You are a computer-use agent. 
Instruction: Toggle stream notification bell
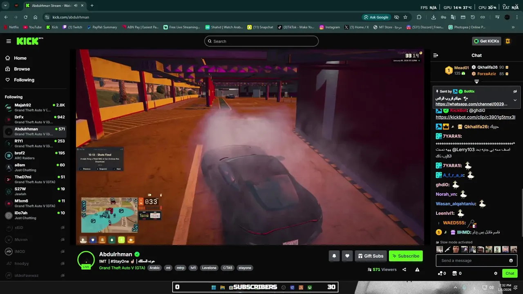(x=334, y=256)
